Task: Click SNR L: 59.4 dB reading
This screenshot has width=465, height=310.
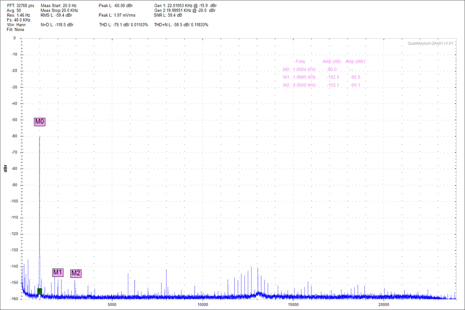Action: [x=168, y=15]
